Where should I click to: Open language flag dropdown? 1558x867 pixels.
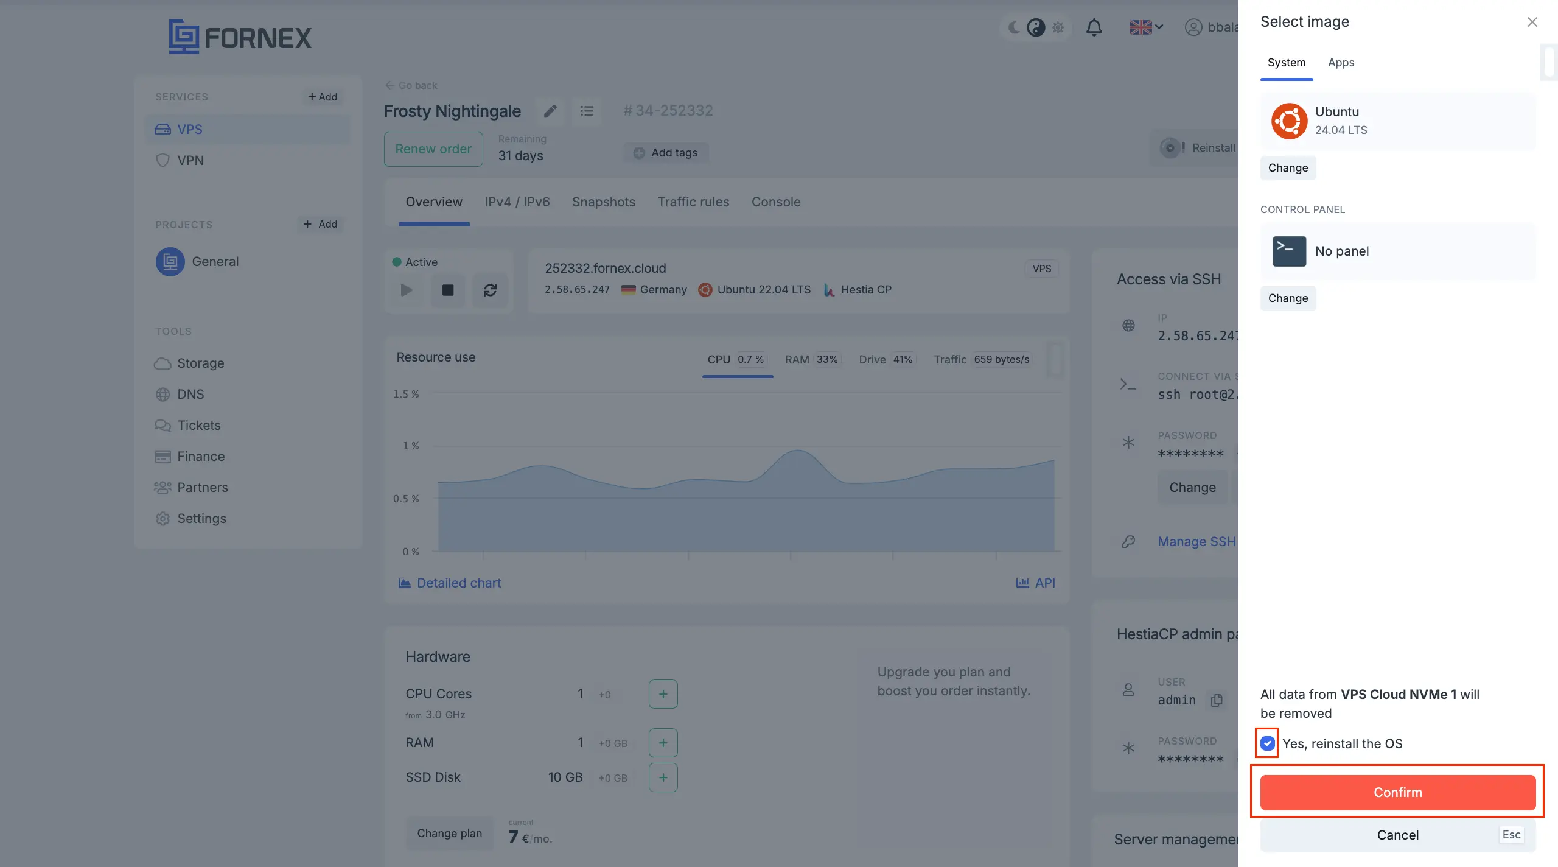(1147, 27)
